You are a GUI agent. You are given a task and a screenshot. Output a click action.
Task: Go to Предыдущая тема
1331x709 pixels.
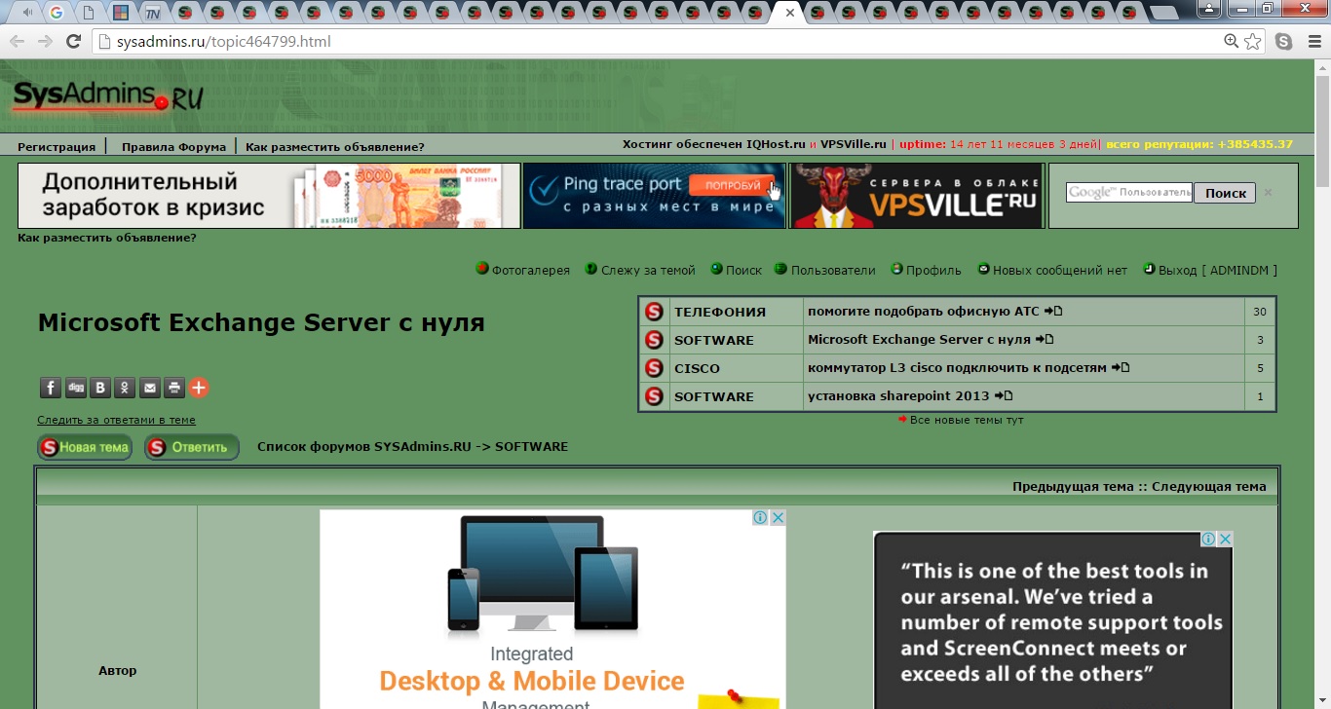pyautogui.click(x=1073, y=486)
